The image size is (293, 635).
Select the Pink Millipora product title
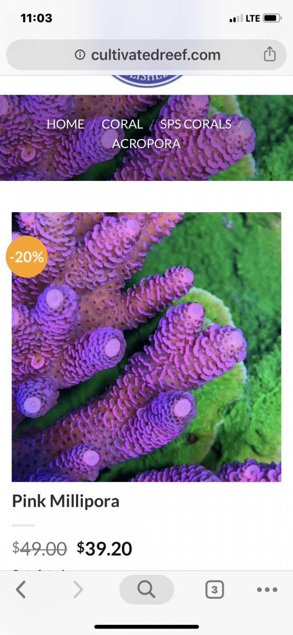tap(65, 502)
